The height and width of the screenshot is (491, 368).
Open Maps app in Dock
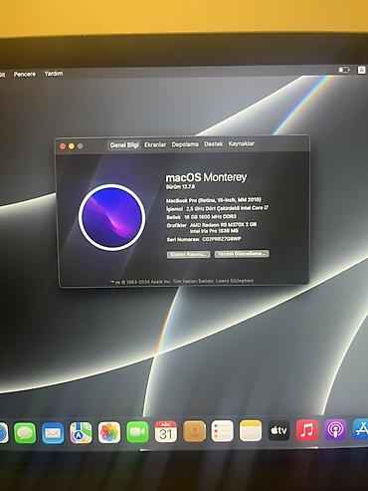pos(81,432)
